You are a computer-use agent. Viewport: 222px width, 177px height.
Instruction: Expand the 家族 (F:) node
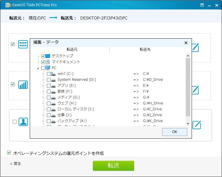pos(43,91)
